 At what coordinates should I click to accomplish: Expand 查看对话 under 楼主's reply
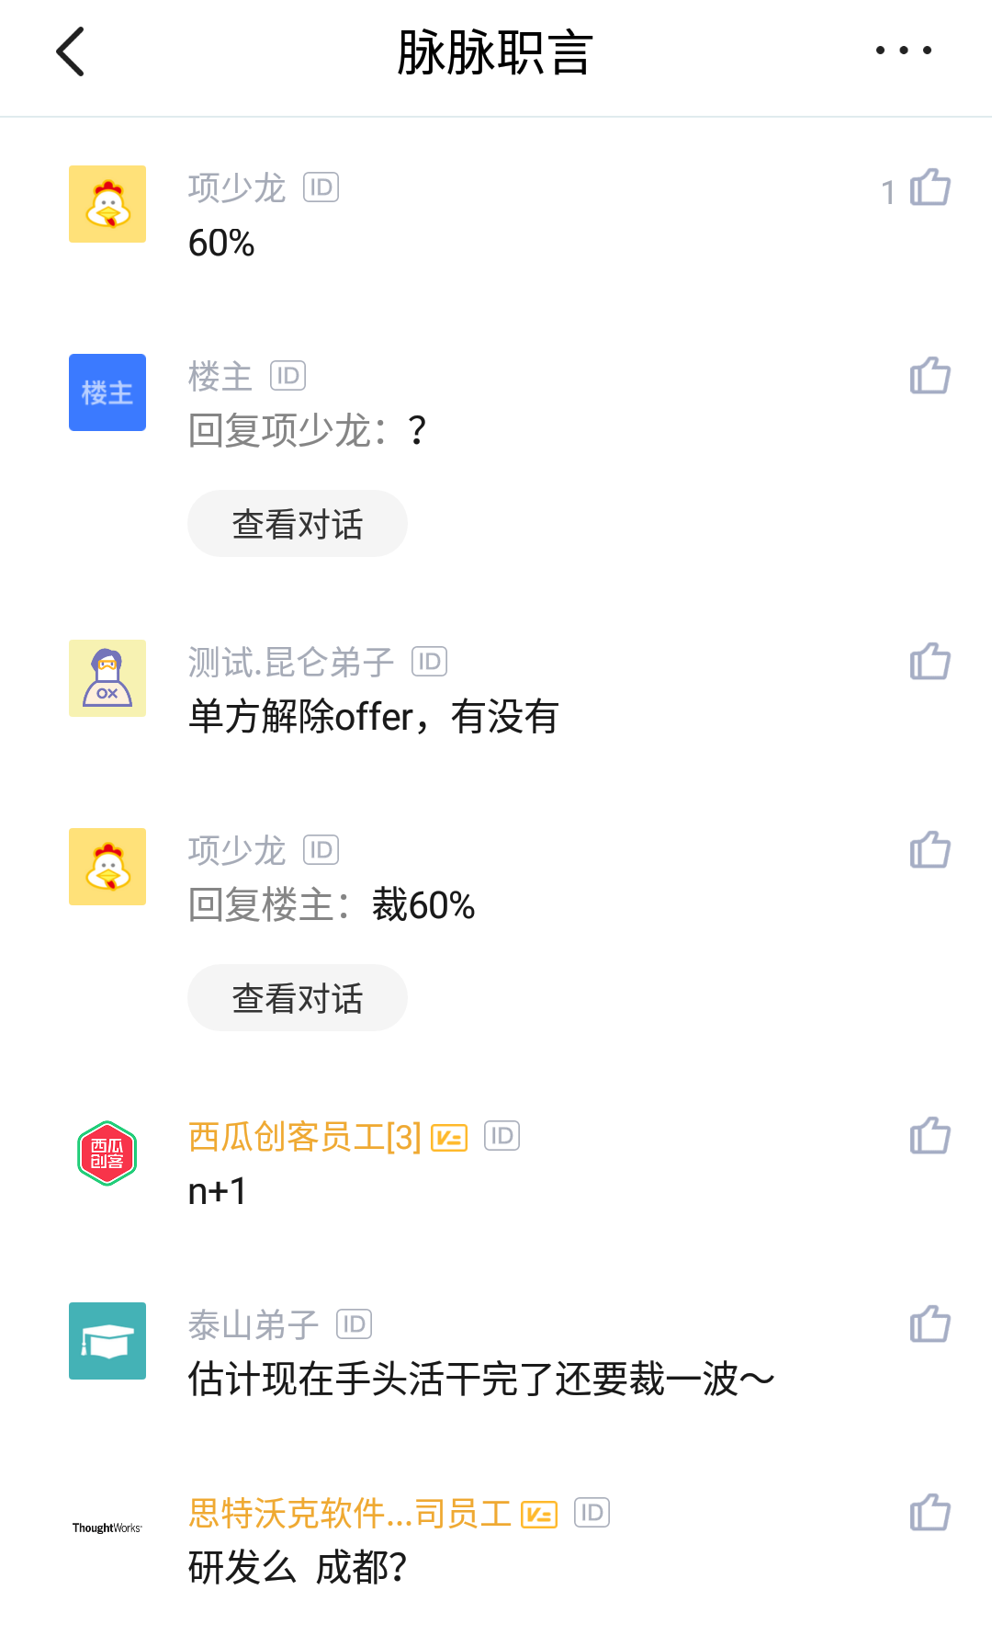[x=298, y=524]
